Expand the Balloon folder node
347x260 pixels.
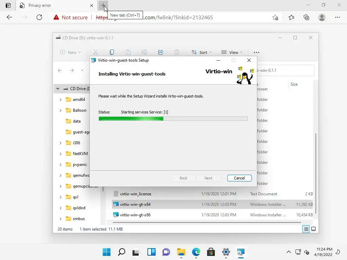click(60, 110)
